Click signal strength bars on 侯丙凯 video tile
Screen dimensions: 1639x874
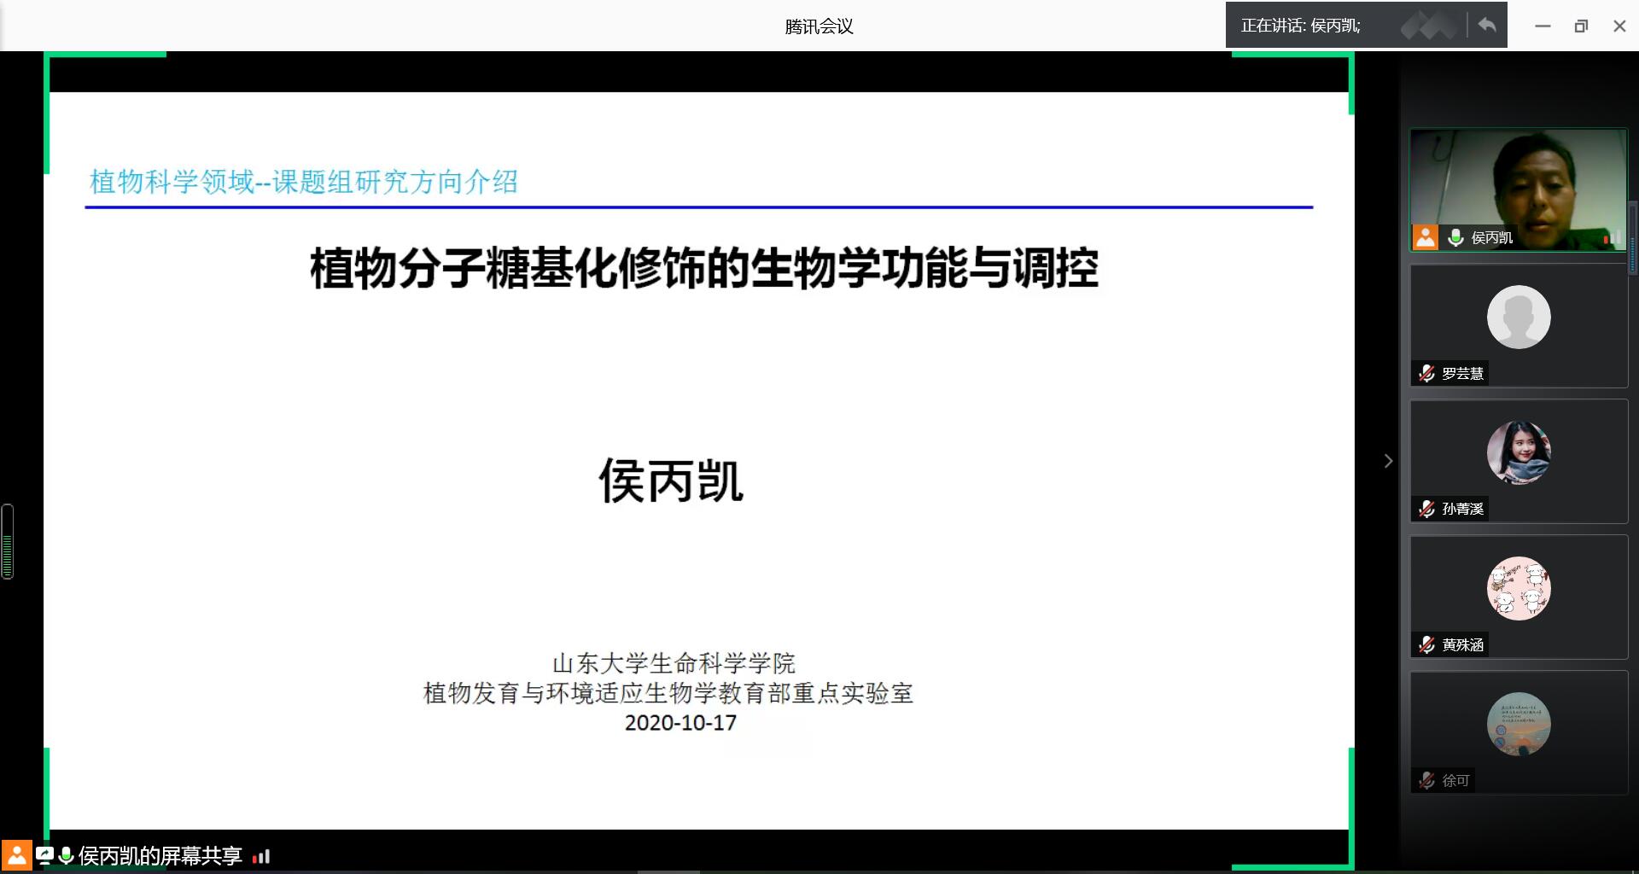[x=1612, y=238]
